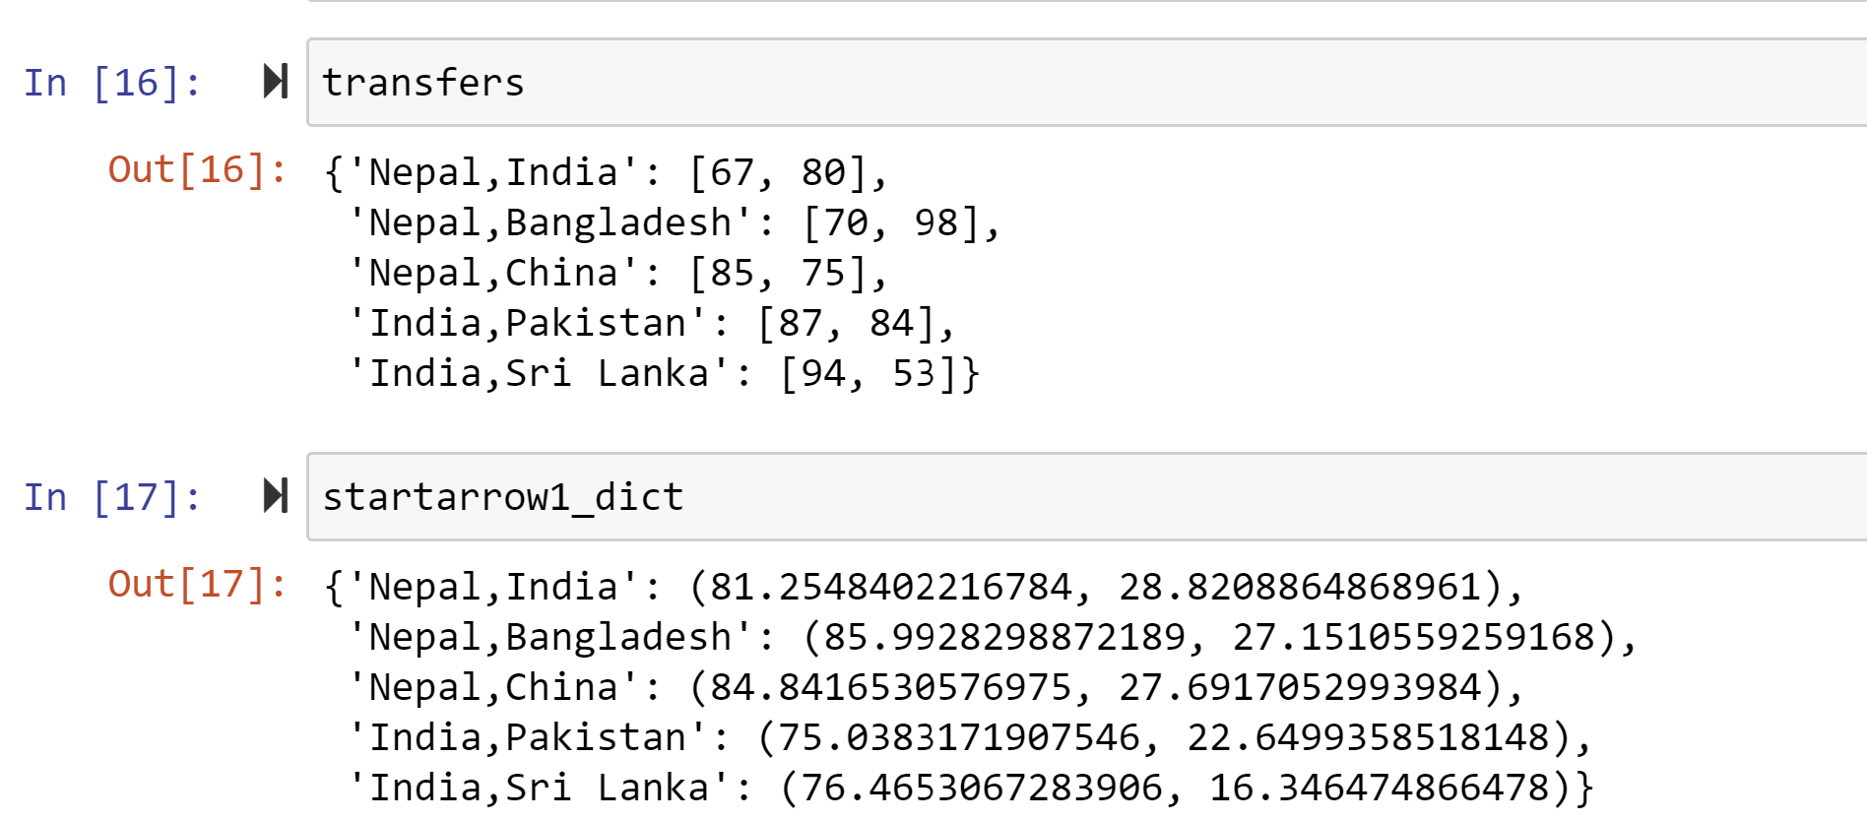Place the cursor in the startarrow1_dict cell
The width and height of the screenshot is (1867, 821).
tap(1083, 497)
